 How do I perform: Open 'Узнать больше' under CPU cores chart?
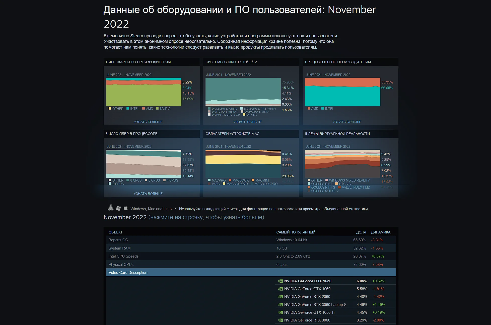point(148,194)
